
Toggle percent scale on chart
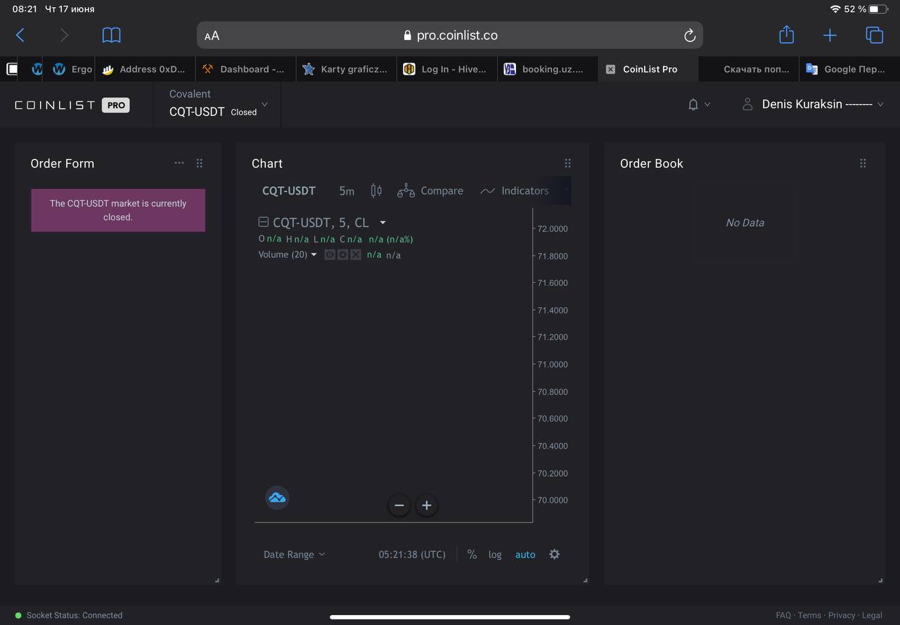click(x=472, y=554)
